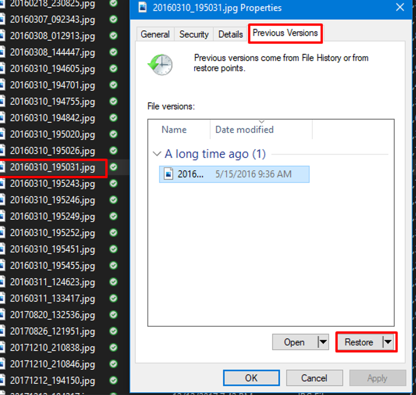Select file 20160310_195243.jpg in the list

pyautogui.click(x=52, y=184)
